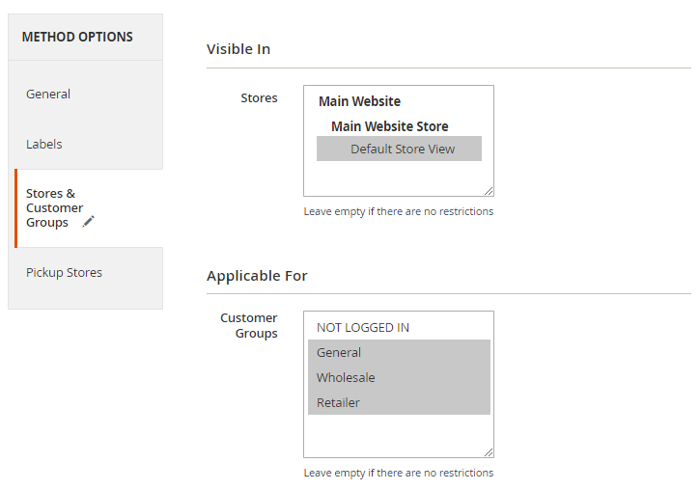This screenshot has width=700, height=490.
Task: Click the Customer Groups field label
Action: point(249,326)
